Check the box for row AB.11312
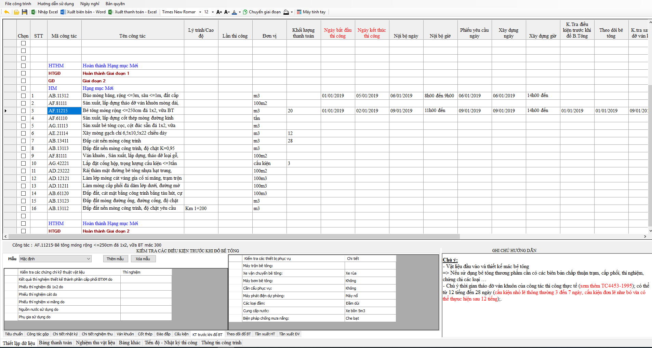Viewport: 652px width, 348px height. coord(23,96)
